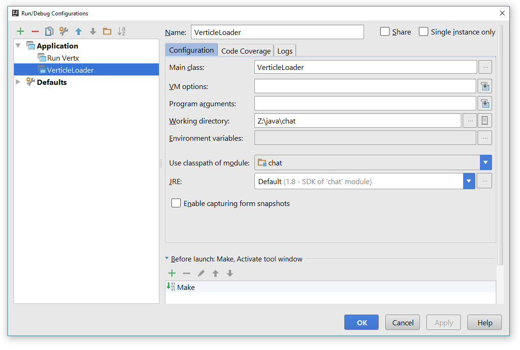This screenshot has height=350, width=520.
Task: Toggle Single instance only checkbox
Action: tap(424, 32)
